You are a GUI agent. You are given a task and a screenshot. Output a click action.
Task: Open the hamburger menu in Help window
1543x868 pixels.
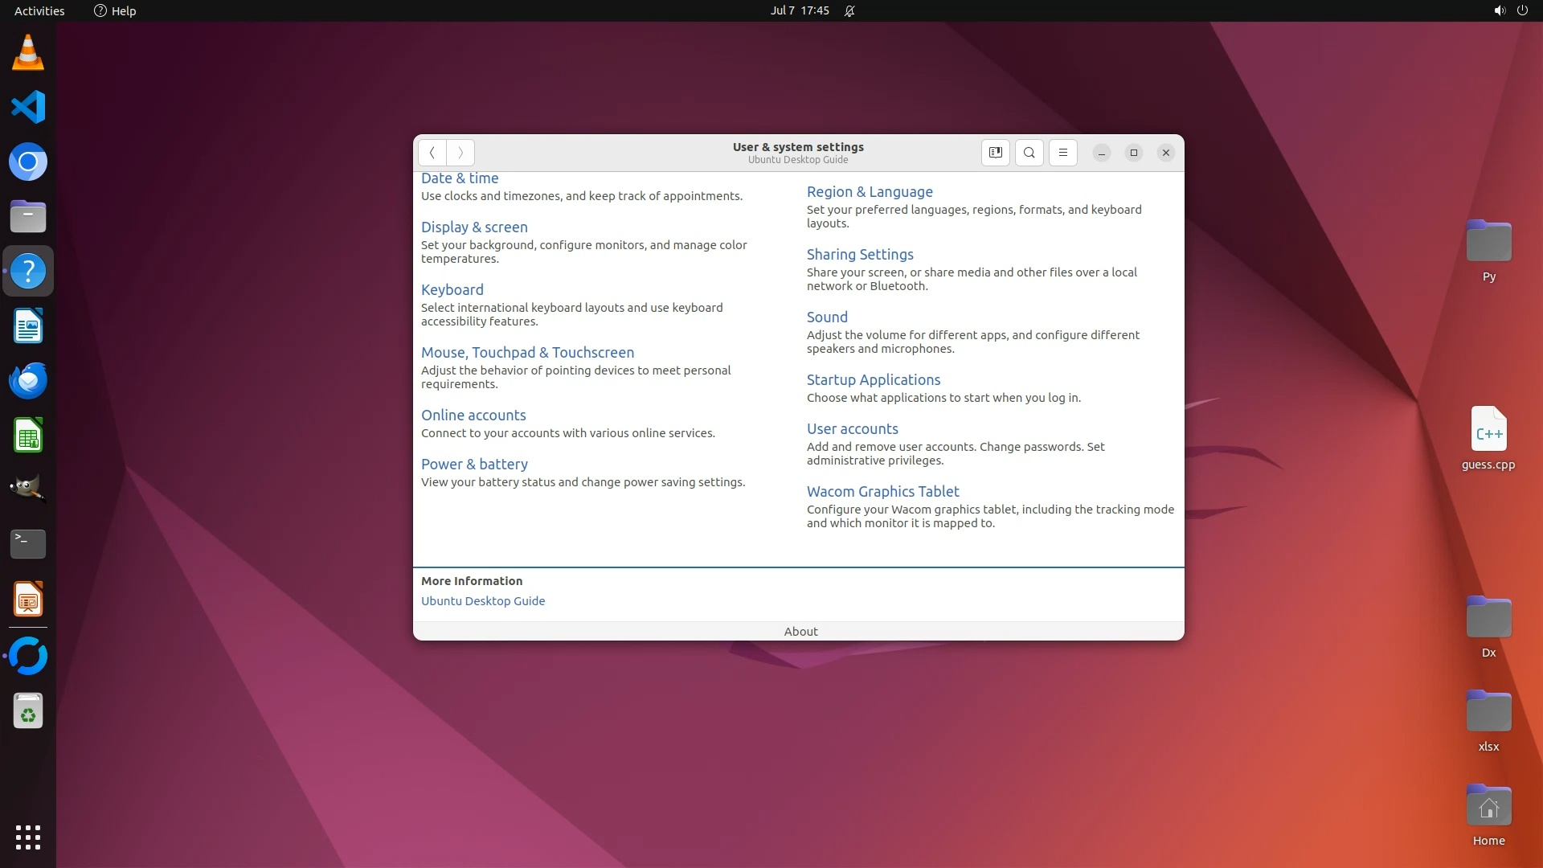[x=1062, y=153]
